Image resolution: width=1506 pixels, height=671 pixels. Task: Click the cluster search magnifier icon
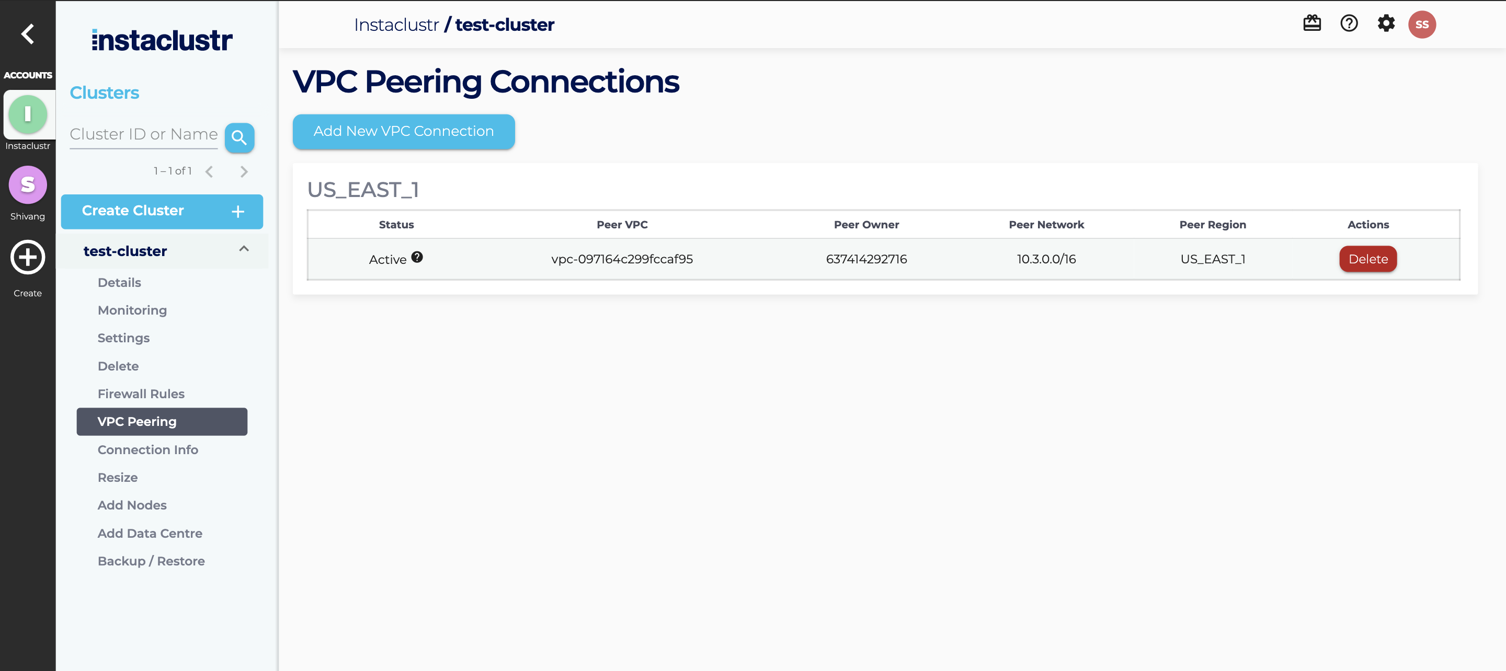(239, 138)
